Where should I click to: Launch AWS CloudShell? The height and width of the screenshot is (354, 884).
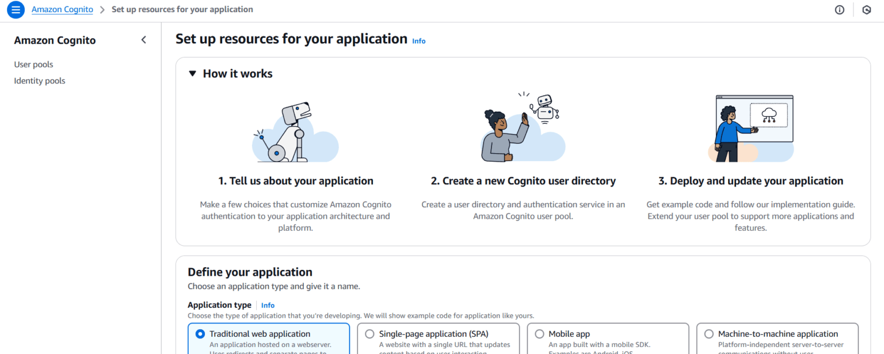(x=866, y=9)
